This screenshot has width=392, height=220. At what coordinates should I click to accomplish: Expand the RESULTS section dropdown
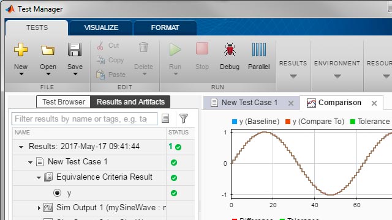click(293, 76)
